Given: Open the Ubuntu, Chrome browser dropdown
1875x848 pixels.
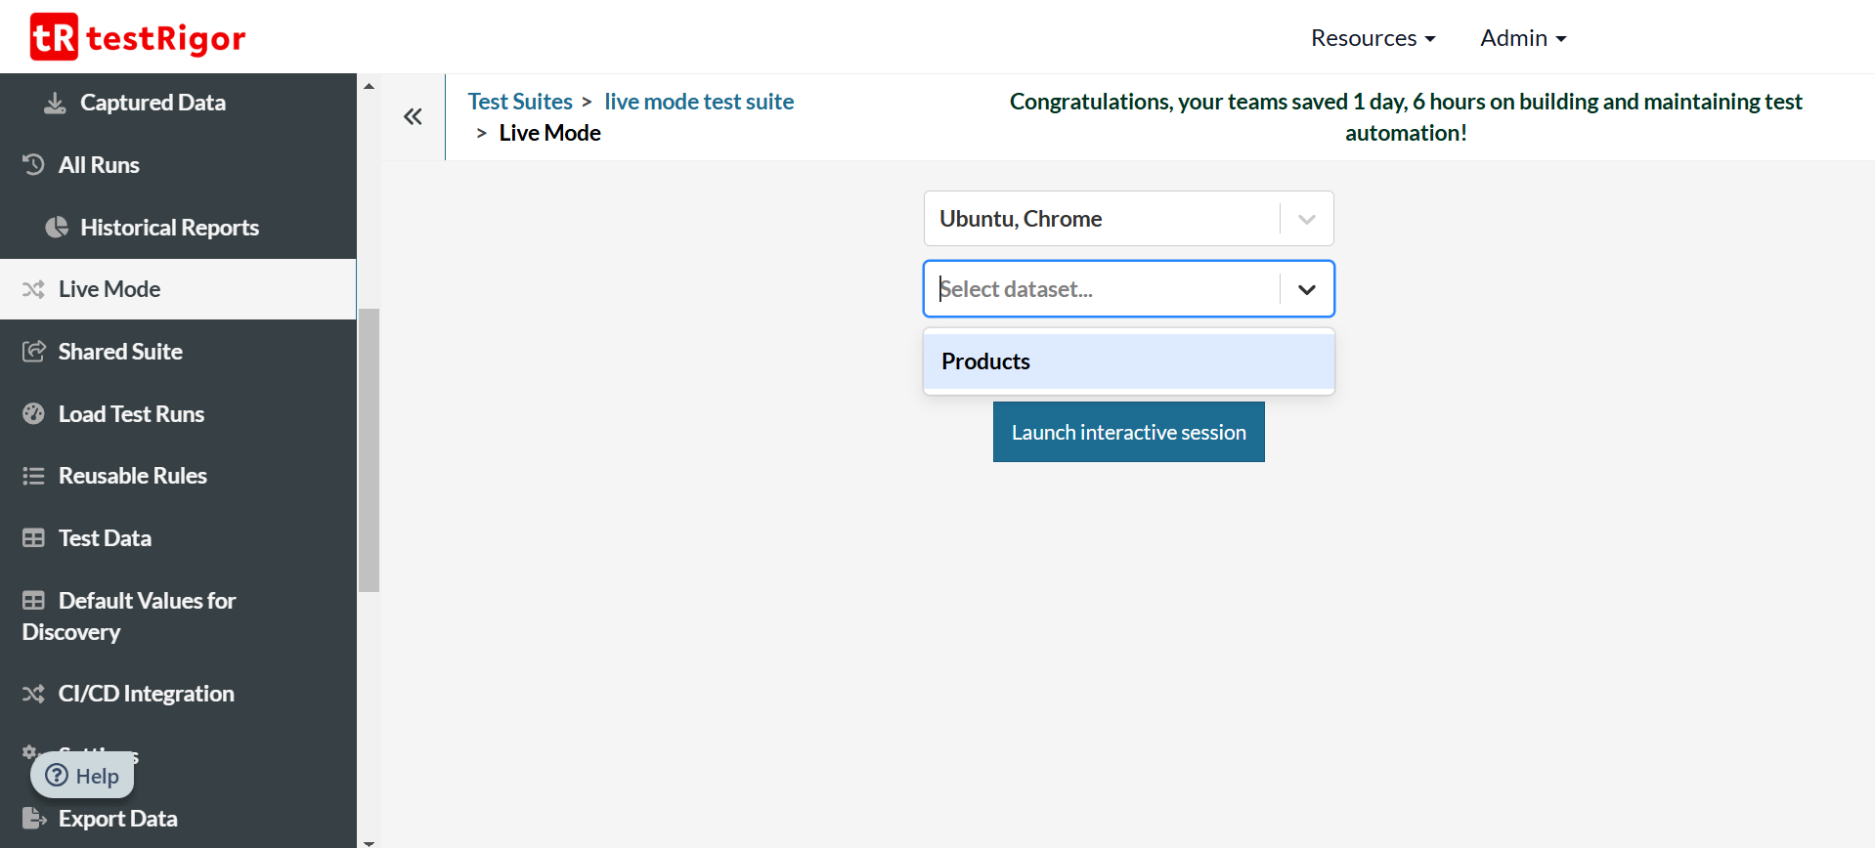Looking at the screenshot, I should pyautogui.click(x=1128, y=219).
